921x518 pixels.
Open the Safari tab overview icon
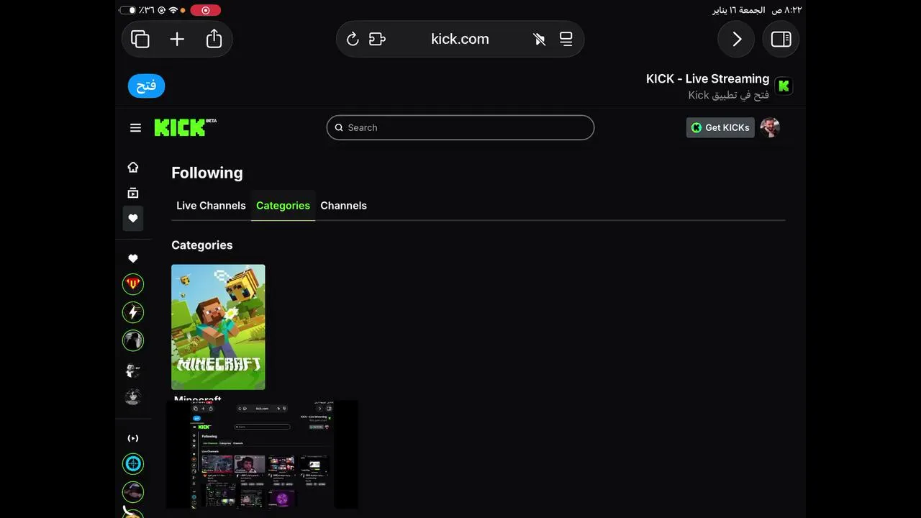pyautogui.click(x=140, y=39)
